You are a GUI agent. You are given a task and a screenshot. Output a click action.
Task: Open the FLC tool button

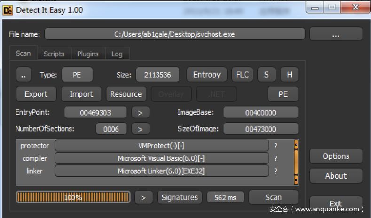pyautogui.click(x=242, y=75)
